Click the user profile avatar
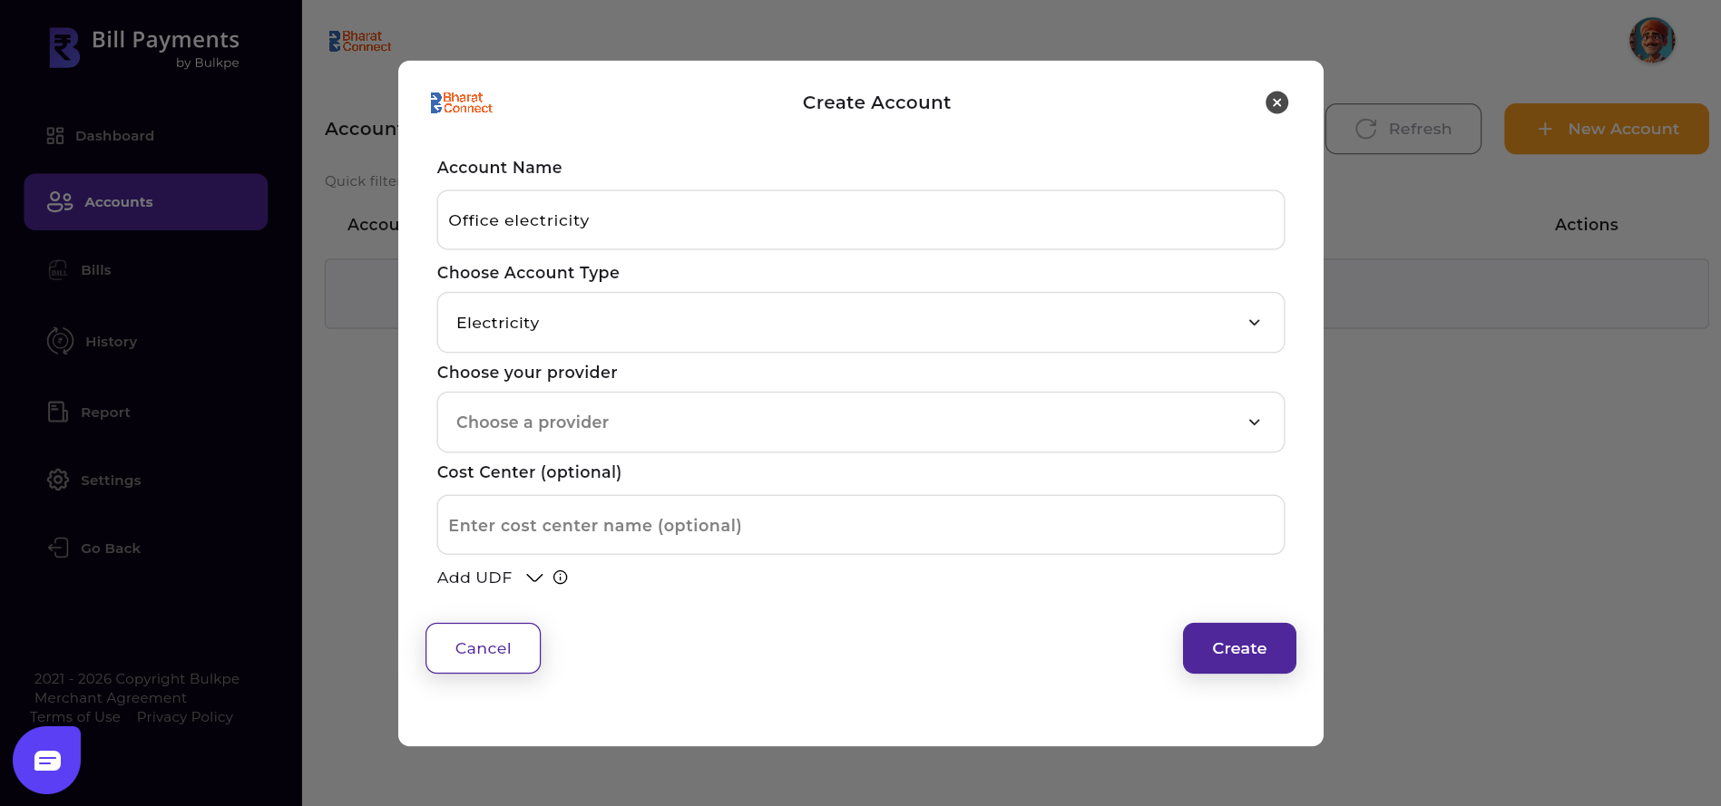The height and width of the screenshot is (806, 1721). (1651, 41)
